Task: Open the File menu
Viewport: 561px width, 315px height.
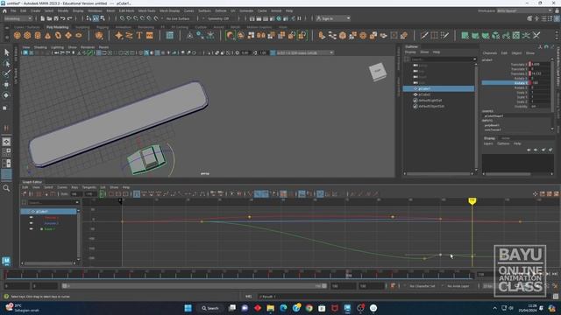Action: 13,11
